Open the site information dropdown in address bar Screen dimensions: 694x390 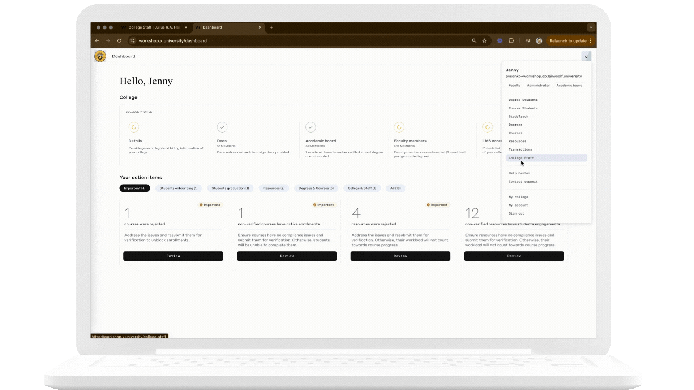coord(133,41)
